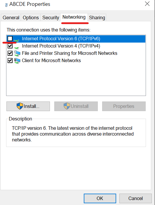Image resolution: width=155 pixels, height=205 pixels.
Task: Select the Networking tab
Action: [74, 17]
